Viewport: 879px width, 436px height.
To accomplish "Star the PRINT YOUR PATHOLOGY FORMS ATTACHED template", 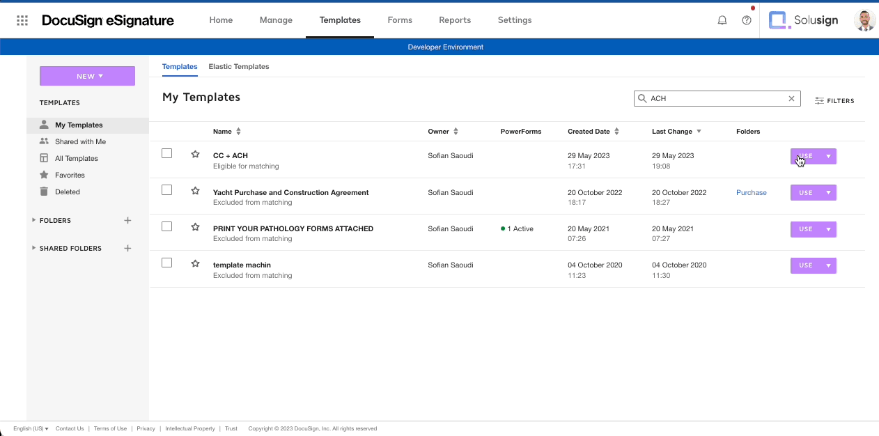I will tap(195, 226).
